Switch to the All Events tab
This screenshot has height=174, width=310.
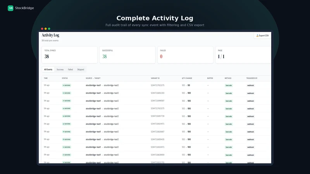tap(48, 70)
